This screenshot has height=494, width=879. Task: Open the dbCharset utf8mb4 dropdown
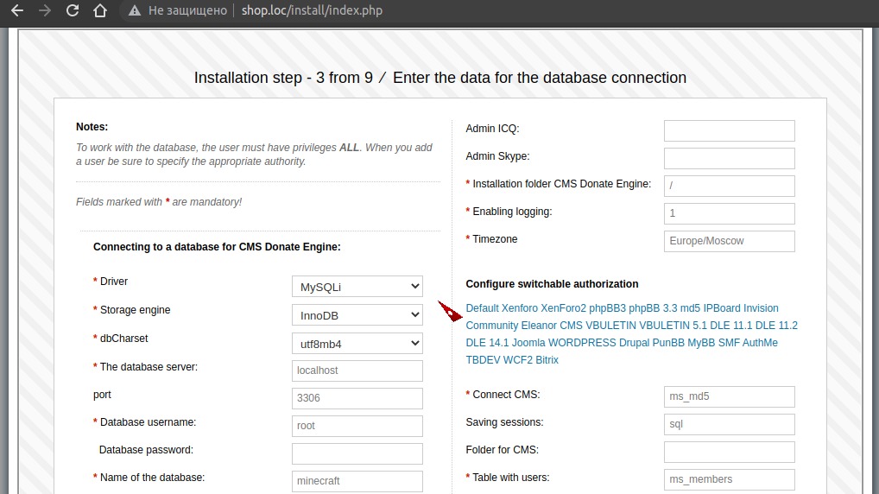[x=357, y=344]
